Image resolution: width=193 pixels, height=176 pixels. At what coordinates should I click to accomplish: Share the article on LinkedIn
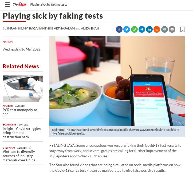point(149,29)
